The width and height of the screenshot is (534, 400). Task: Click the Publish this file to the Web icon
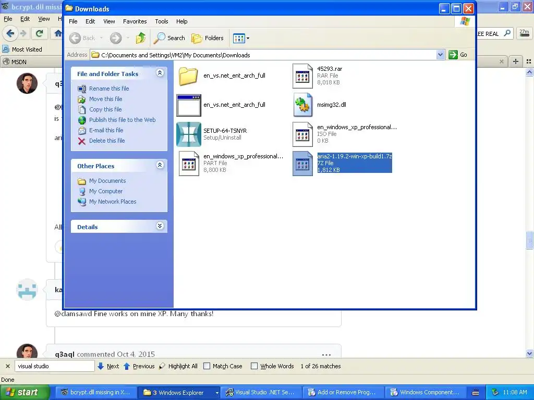82,120
